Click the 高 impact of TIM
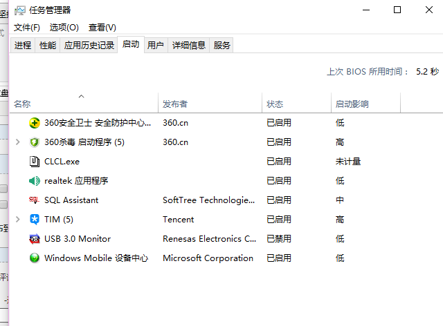443x326 pixels. pos(340,220)
